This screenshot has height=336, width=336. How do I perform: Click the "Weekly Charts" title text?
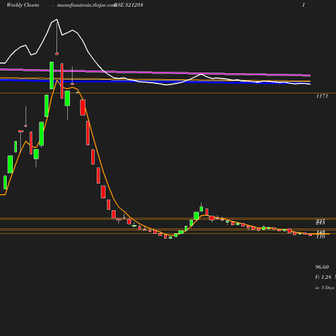point(23,5)
